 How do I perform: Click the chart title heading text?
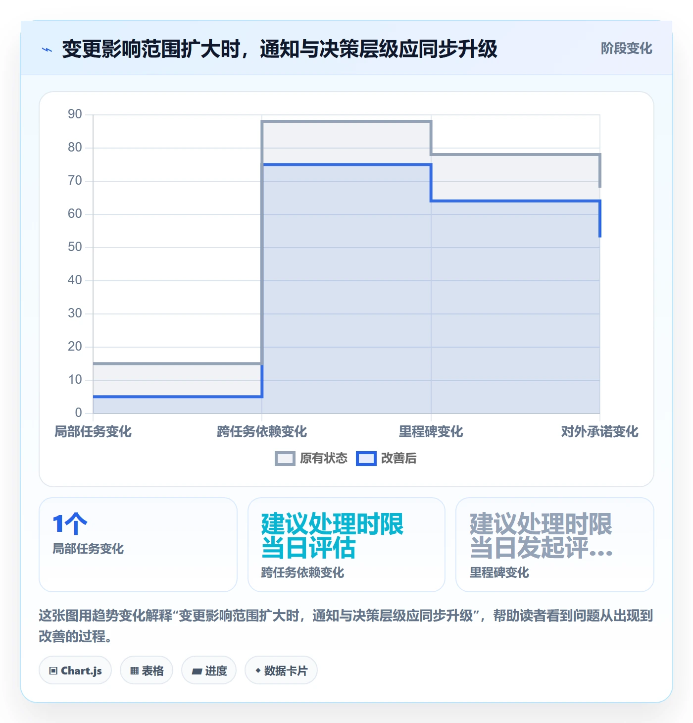point(280,49)
